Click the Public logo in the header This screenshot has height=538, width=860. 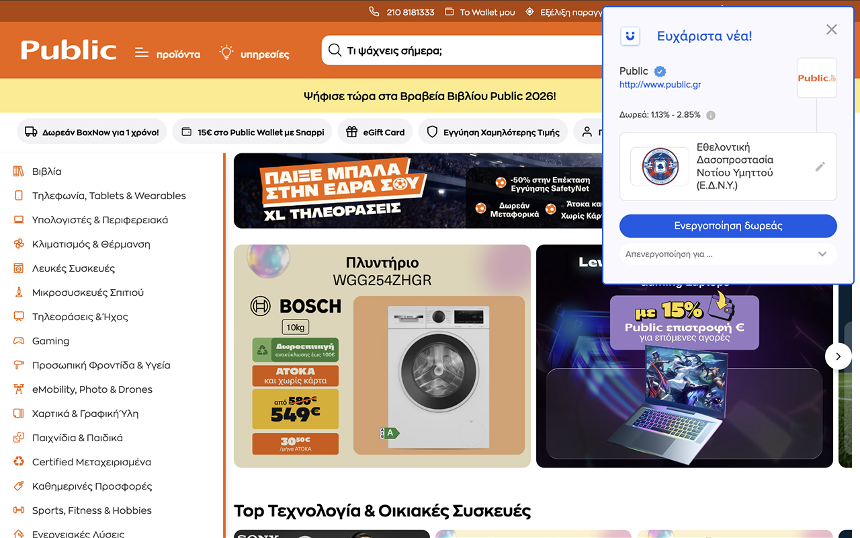[x=69, y=50]
